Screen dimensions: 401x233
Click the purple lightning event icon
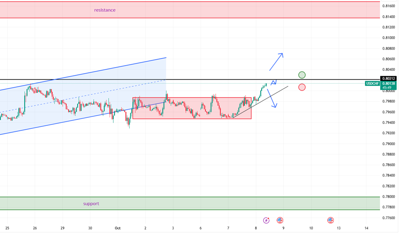(x=266, y=220)
